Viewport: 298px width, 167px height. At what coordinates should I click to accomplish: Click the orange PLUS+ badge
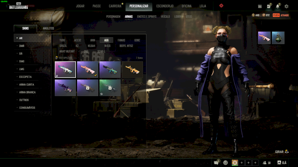point(276,15)
